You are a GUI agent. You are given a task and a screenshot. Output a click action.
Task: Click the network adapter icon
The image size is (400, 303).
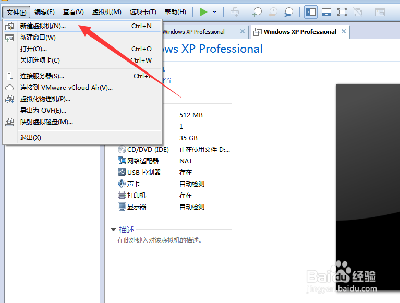pyautogui.click(x=122, y=161)
